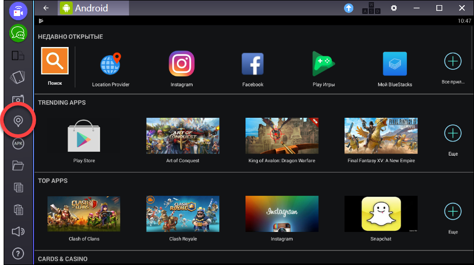This screenshot has height=265, width=474.
Task: Click the blue upload arrow icon
Action: point(349,8)
